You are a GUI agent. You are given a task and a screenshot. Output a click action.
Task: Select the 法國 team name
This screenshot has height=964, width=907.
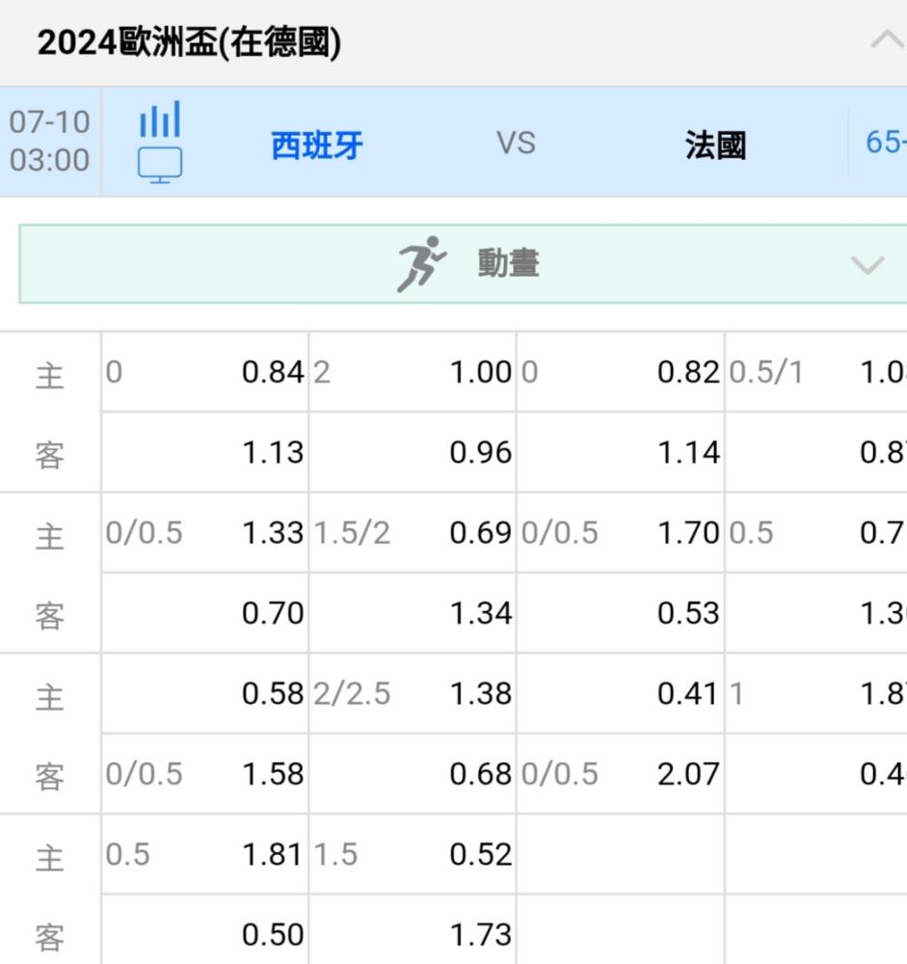coord(715,146)
